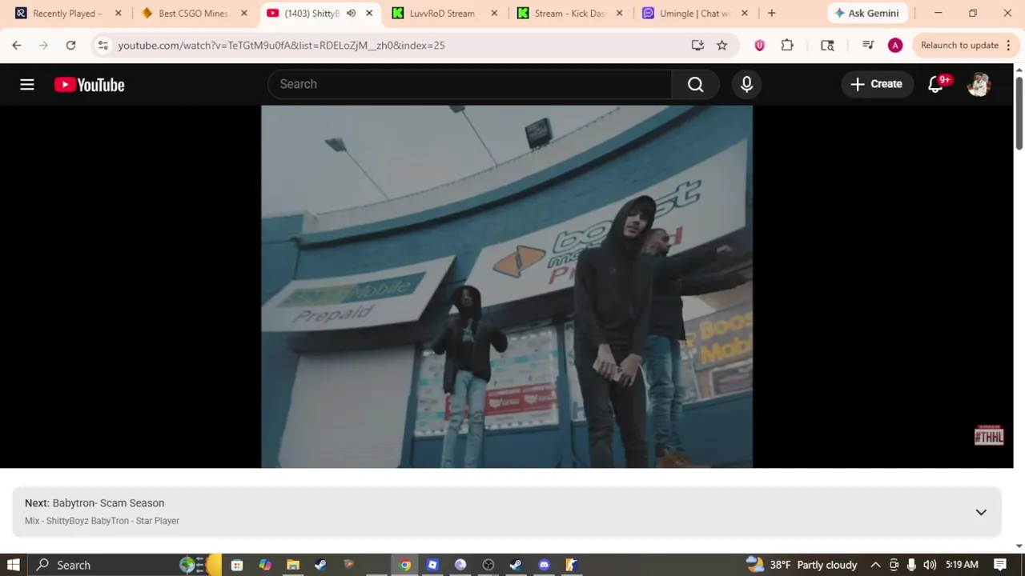Switch to Umingle Chat tab

(x=693, y=14)
